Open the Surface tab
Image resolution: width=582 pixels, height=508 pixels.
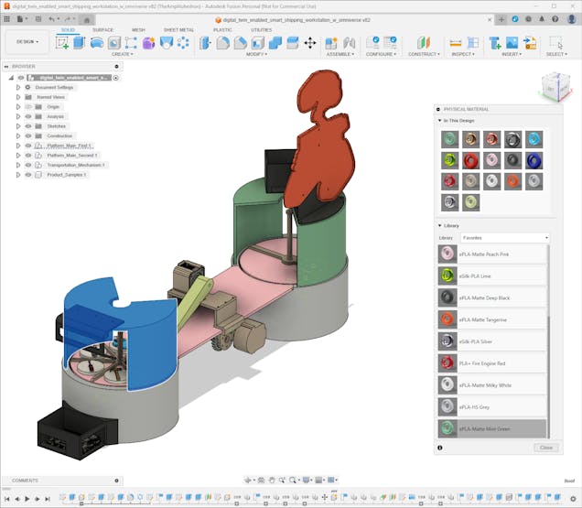click(x=102, y=29)
